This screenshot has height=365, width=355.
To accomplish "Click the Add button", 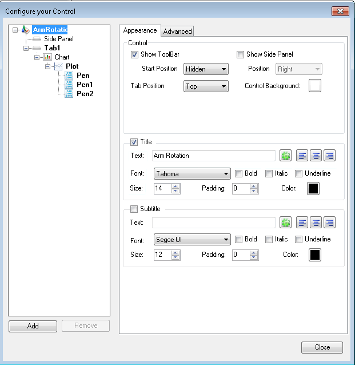I will 33,326.
